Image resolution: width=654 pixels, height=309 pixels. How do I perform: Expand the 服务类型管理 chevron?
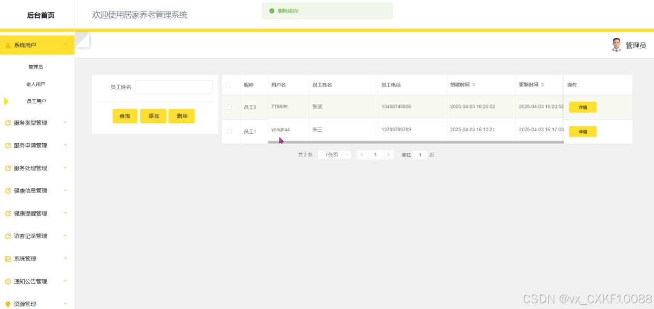[x=66, y=122]
